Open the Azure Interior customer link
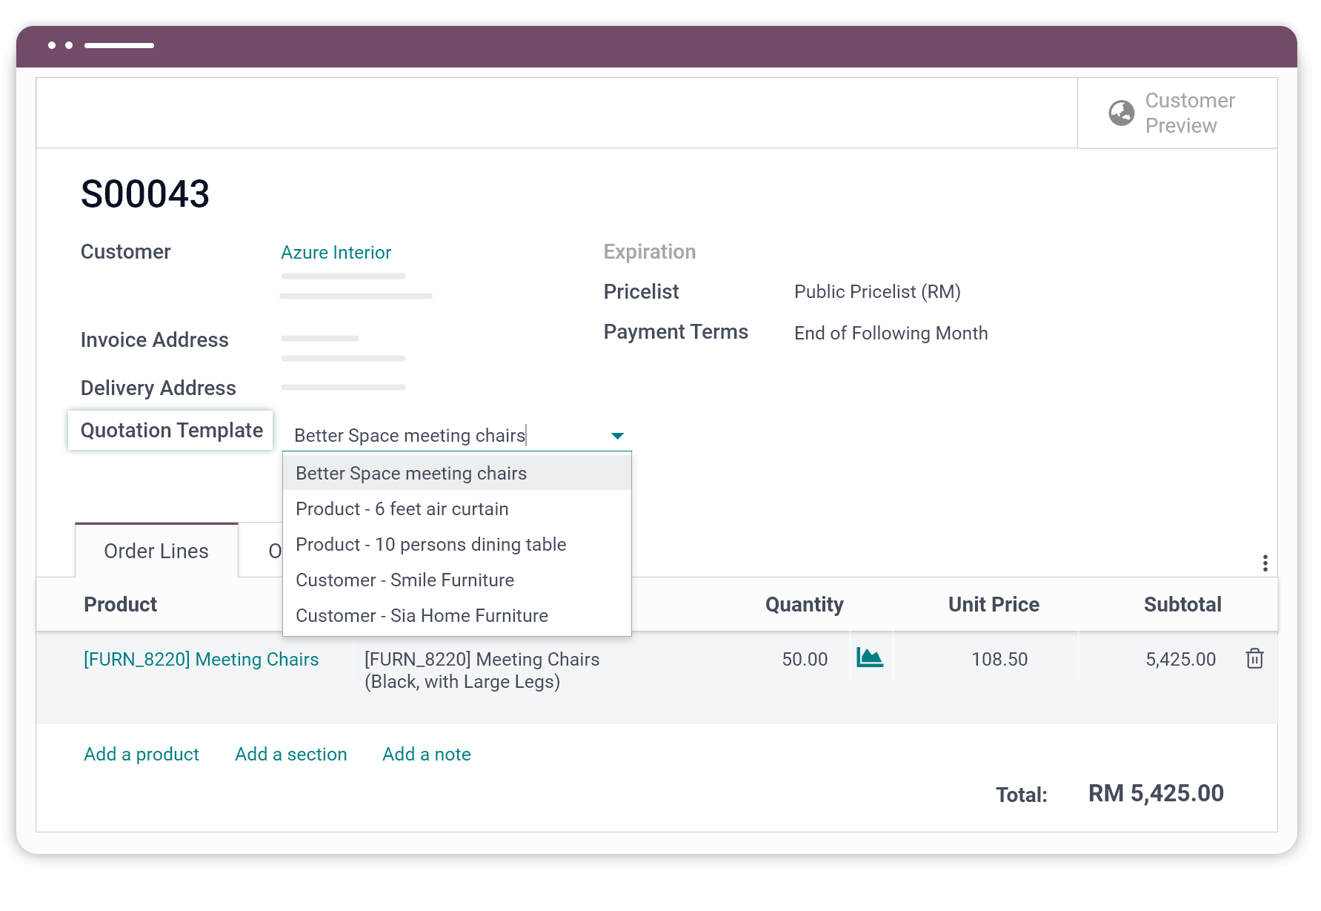The height and width of the screenshot is (911, 1321). (x=336, y=252)
